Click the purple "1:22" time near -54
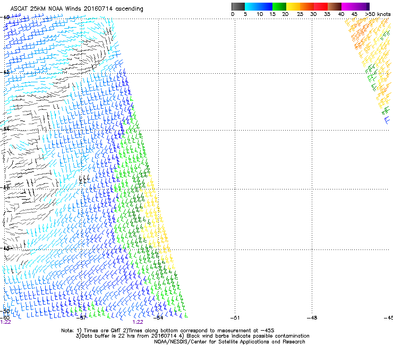The width and height of the screenshot is (393, 345). [x=138, y=322]
